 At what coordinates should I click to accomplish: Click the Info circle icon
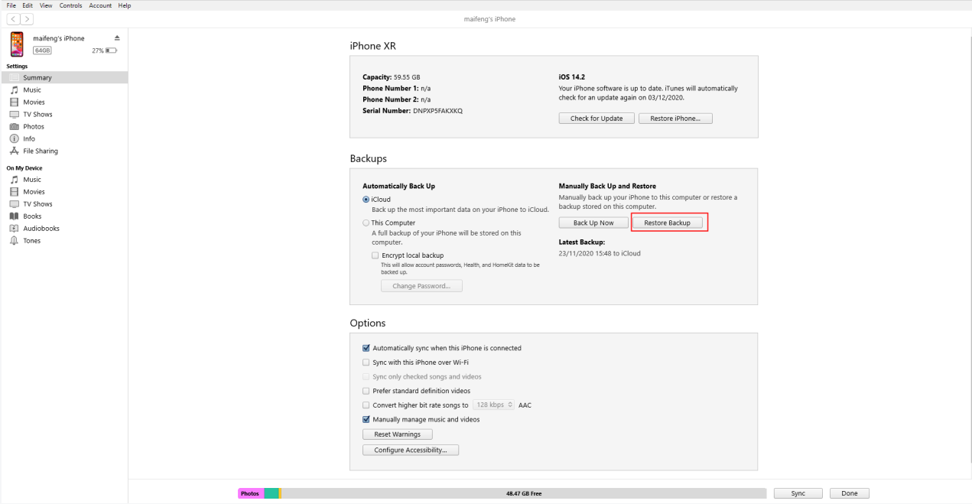14,139
